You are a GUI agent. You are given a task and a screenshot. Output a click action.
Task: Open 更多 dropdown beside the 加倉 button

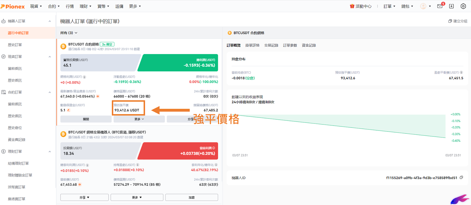click(137, 197)
